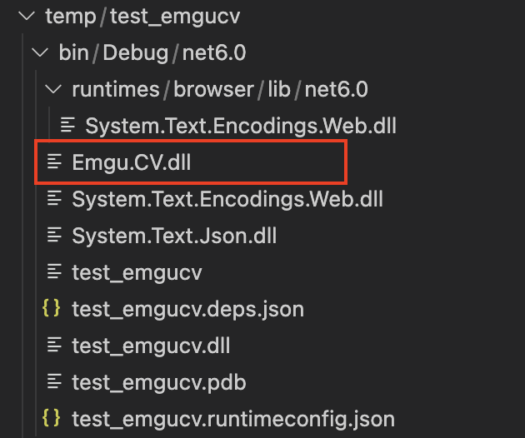
Task: Select the bin/Debug/net6.0 folder label
Action: pos(152,53)
